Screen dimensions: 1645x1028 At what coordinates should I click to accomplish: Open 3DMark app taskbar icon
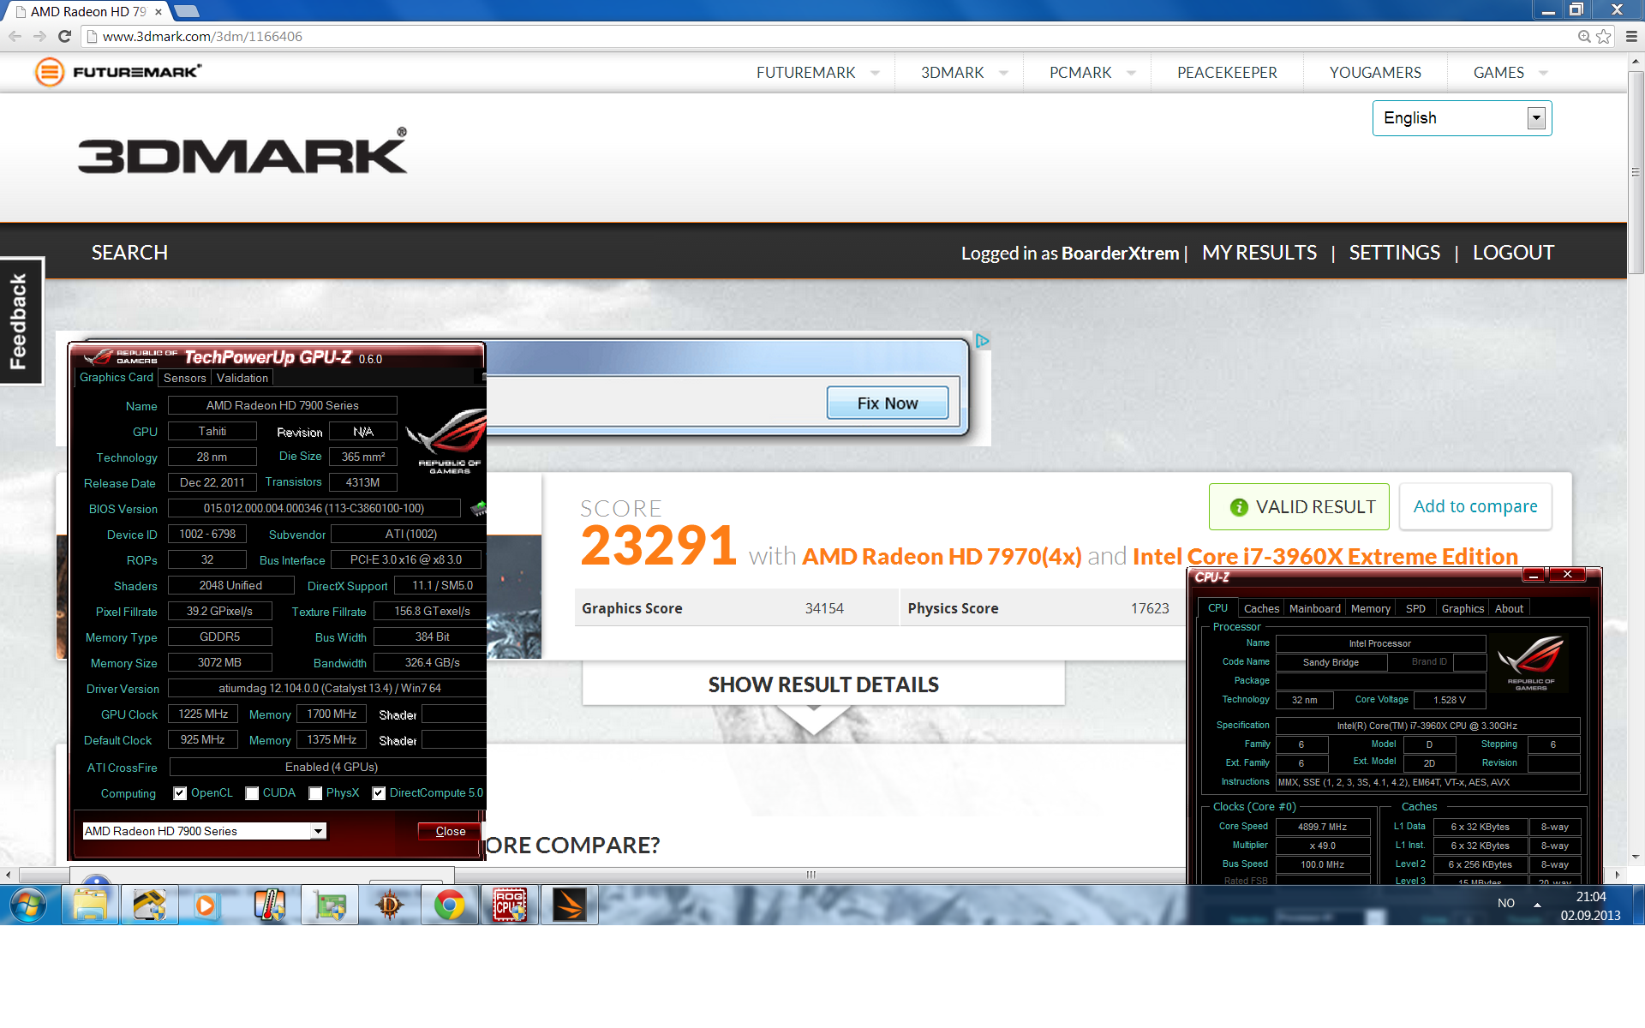tap(569, 905)
